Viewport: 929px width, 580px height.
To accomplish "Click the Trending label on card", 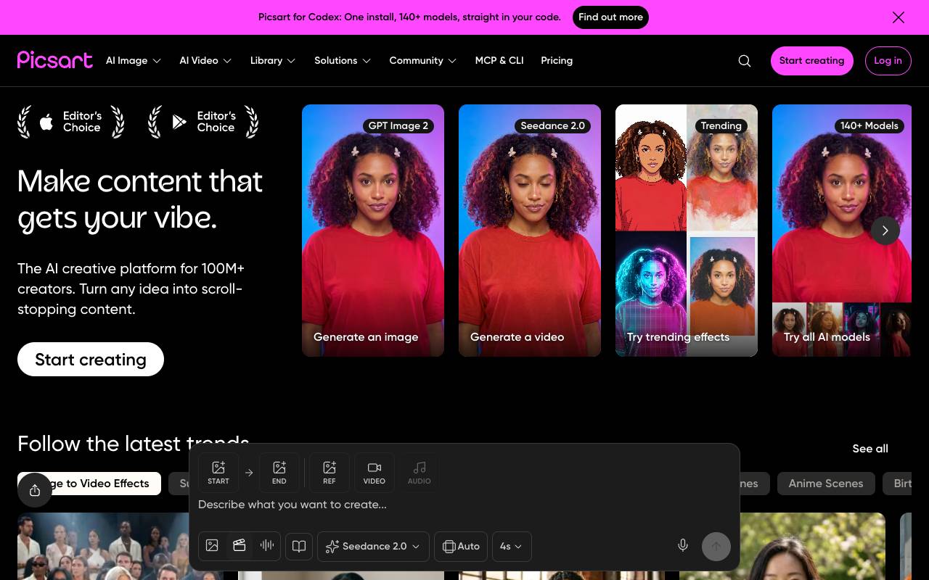I will click(x=721, y=125).
